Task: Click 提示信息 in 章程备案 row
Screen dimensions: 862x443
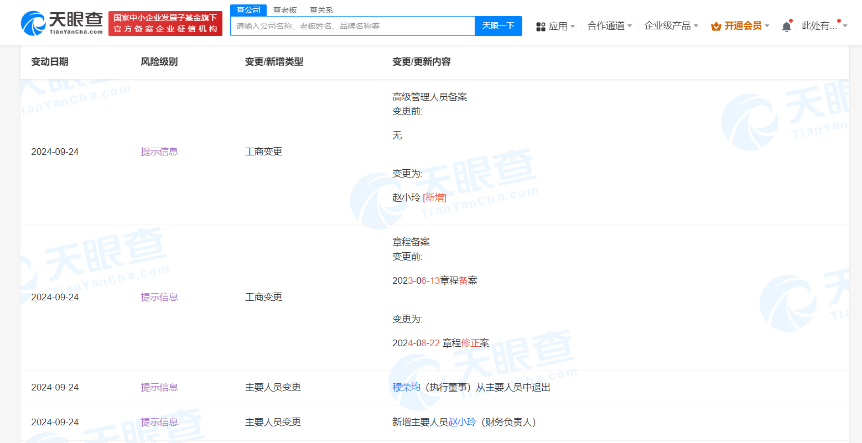Action: click(x=159, y=297)
